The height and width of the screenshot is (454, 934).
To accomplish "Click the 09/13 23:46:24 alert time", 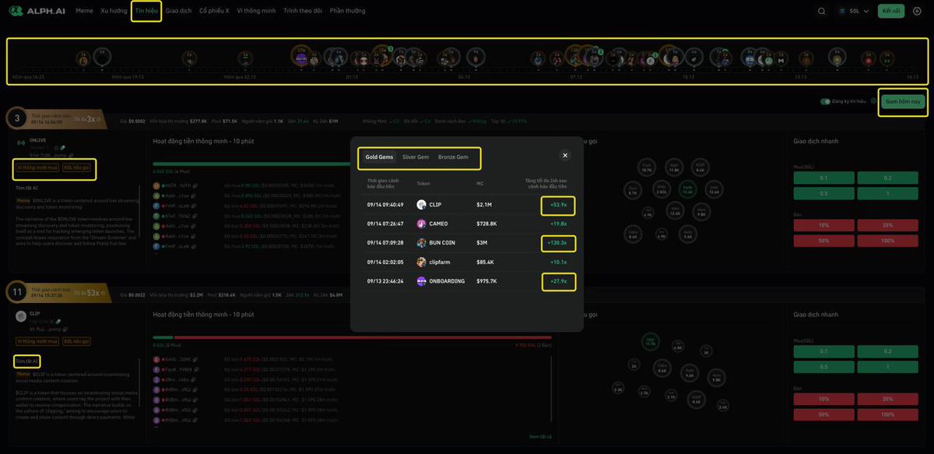I will click(385, 281).
